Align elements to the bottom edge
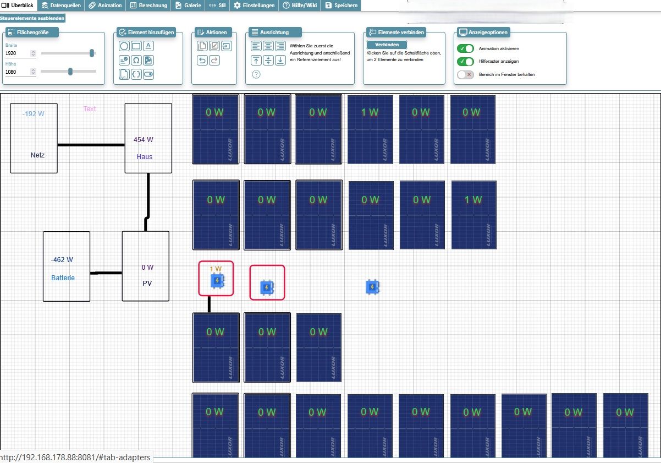The width and height of the screenshot is (661, 463). click(x=280, y=61)
